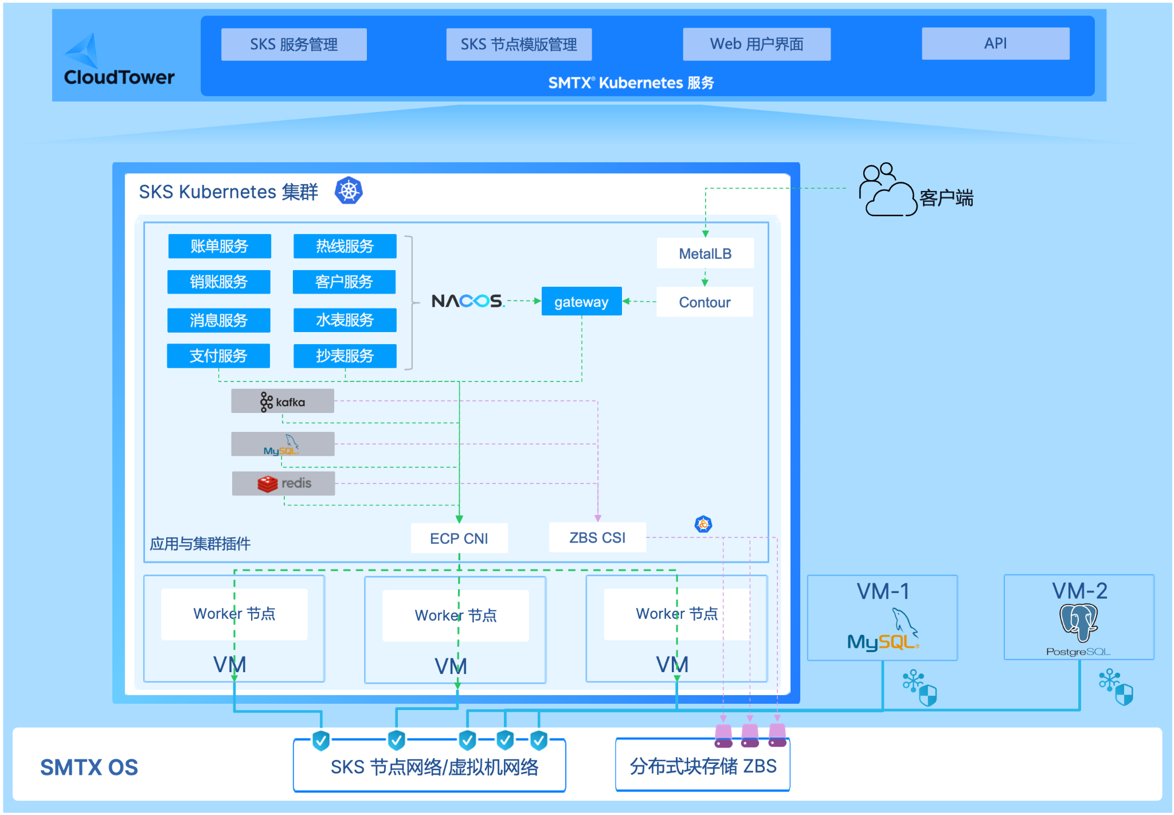Click the Kubernetes wheel icon beside cluster title
Viewport: 1174px width, 815px height.
pos(349,190)
